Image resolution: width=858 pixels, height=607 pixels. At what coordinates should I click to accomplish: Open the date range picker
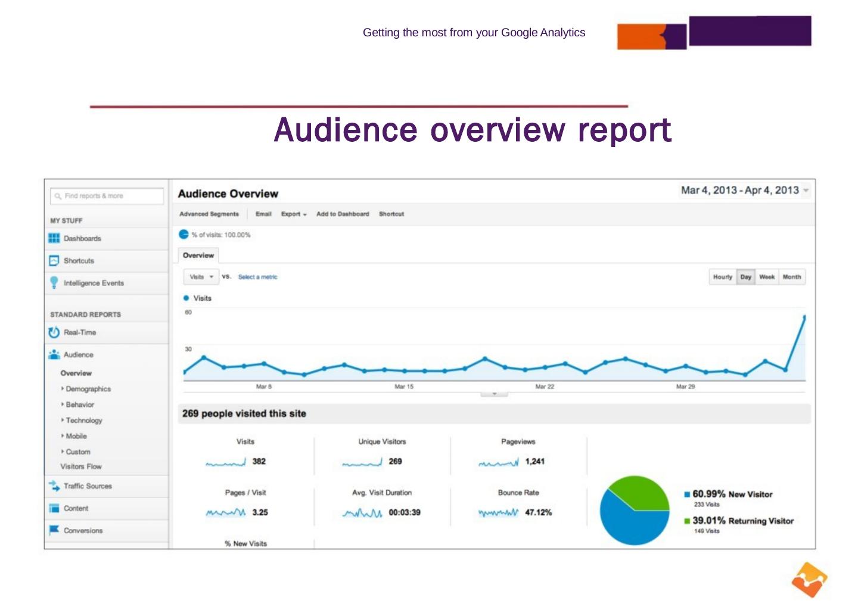point(745,191)
